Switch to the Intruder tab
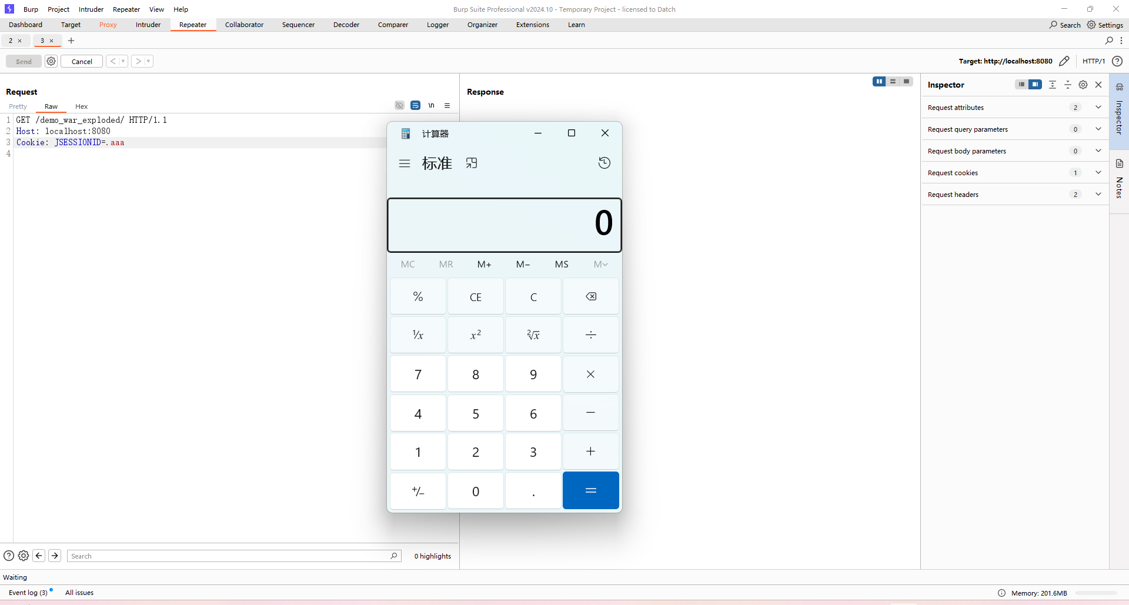This screenshot has height=605, width=1129. [x=148, y=25]
